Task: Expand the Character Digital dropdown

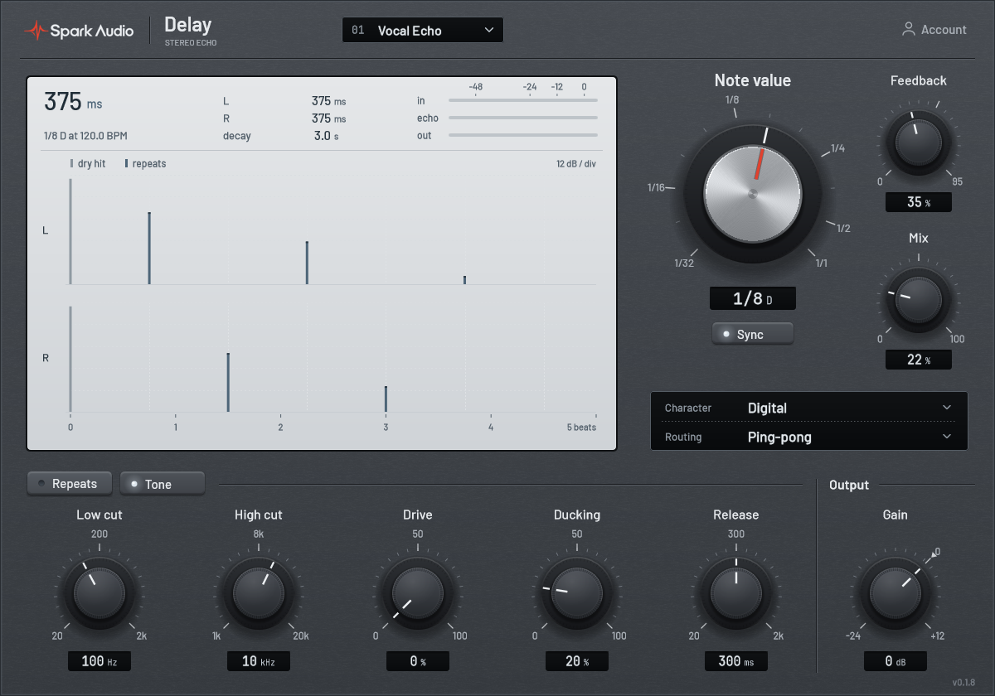Action: pyautogui.click(x=809, y=408)
